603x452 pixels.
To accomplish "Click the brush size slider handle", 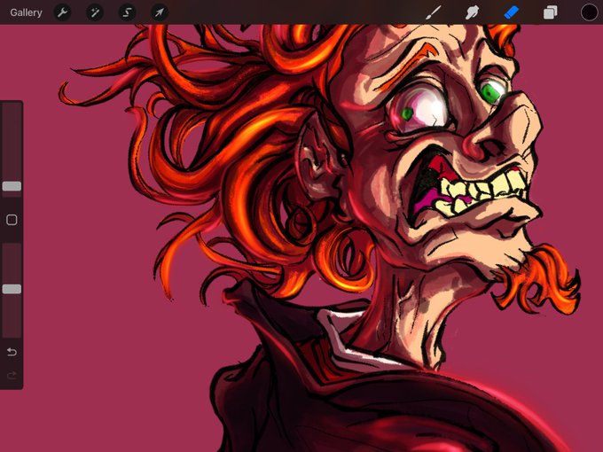I will pyautogui.click(x=12, y=186).
